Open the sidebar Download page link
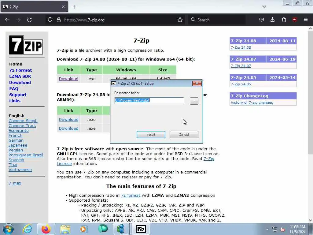The width and height of the screenshot is (313, 235). coord(20,83)
